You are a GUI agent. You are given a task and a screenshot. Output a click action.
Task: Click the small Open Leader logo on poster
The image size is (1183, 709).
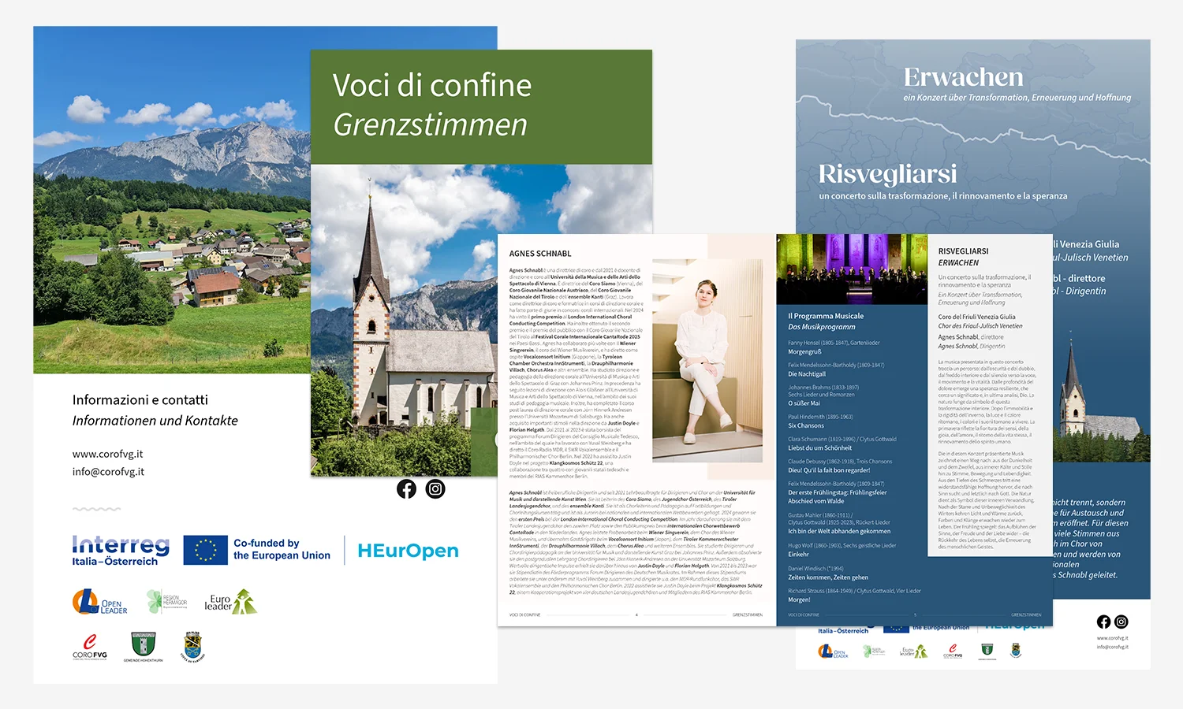pyautogui.click(x=833, y=651)
